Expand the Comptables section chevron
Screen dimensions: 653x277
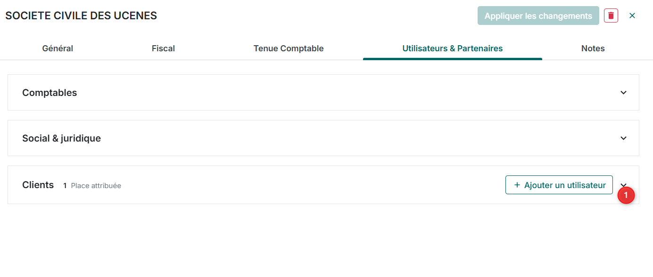[623, 93]
